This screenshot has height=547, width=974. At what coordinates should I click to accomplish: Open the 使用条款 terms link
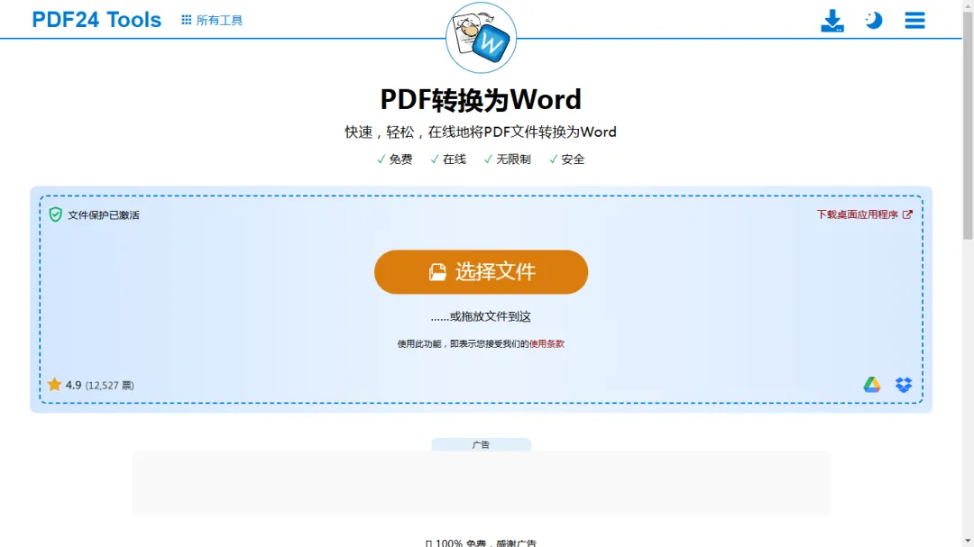click(547, 344)
